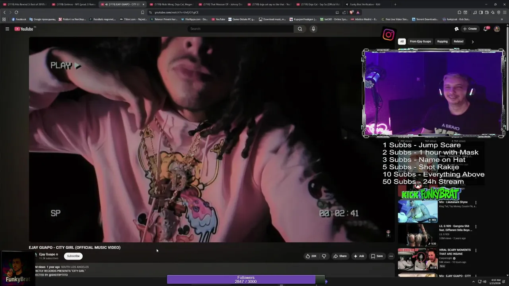Open YouTube notifications bell
The width and height of the screenshot is (509, 286).
click(x=486, y=29)
